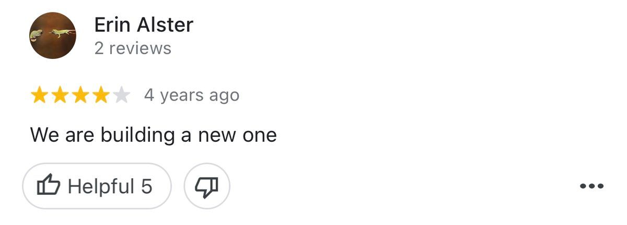627x225 pixels.
Task: Select the third gold rating star
Action: [80, 95]
